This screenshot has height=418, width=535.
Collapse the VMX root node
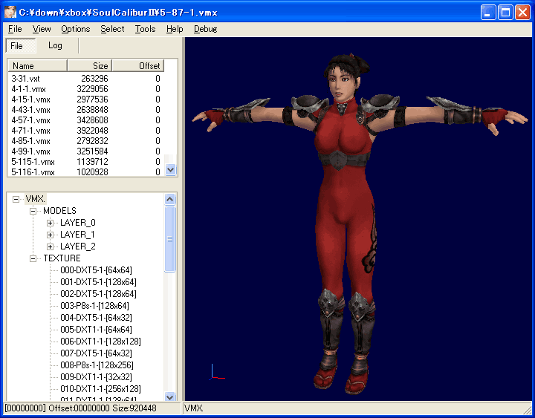[x=16, y=199]
